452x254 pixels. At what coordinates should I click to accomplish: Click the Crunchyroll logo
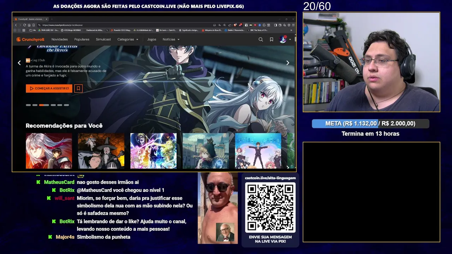[x=30, y=40]
